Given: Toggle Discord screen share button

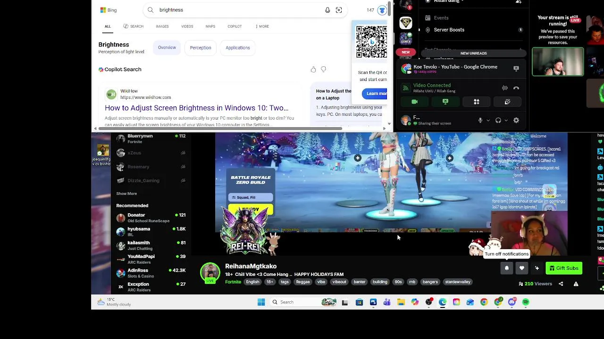Looking at the screenshot, I should click(445, 102).
